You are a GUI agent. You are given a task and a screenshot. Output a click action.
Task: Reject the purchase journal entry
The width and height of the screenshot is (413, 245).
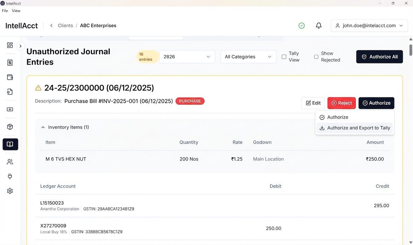click(341, 103)
